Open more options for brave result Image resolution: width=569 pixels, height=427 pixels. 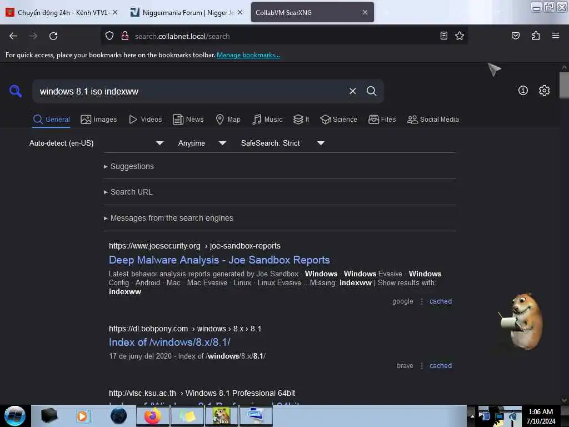[421, 366]
